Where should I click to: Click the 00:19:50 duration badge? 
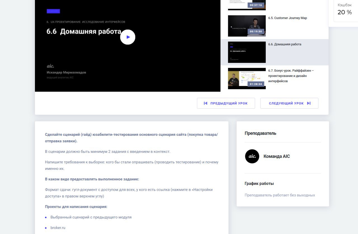pyautogui.click(x=256, y=32)
